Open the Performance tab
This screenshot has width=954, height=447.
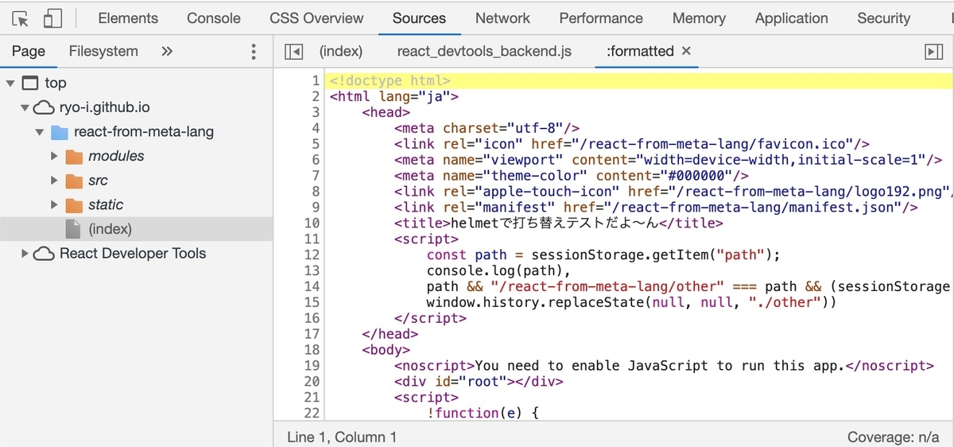coord(601,18)
